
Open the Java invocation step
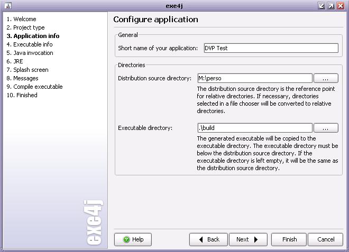(x=30, y=53)
